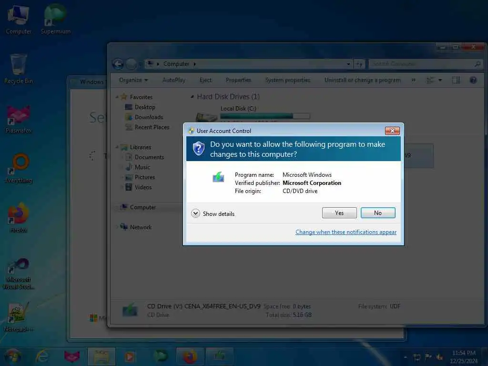Select Downloads in Favorites

[x=149, y=117]
